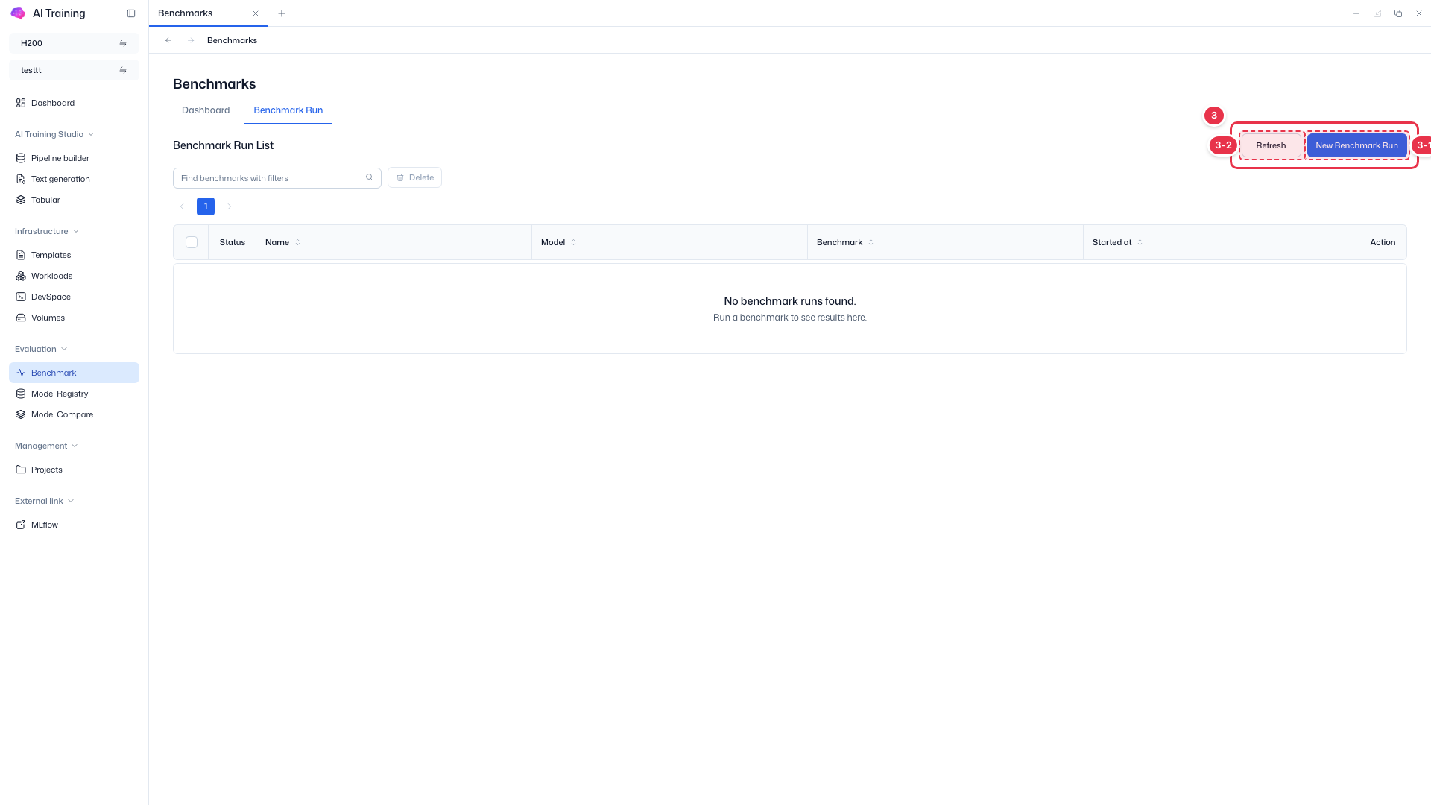
Task: Close the Benchmarks tab
Action: (x=256, y=13)
